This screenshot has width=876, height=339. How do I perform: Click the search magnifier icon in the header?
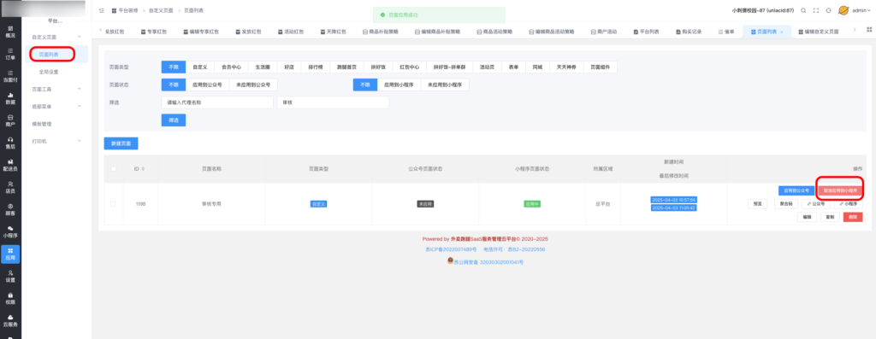[x=803, y=10]
